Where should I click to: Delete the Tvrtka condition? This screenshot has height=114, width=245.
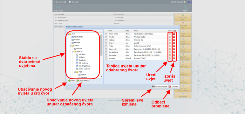click(174, 46)
